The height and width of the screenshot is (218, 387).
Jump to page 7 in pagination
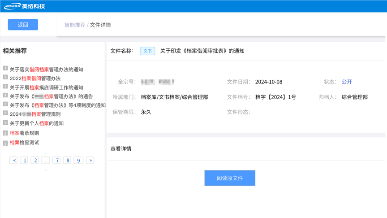(x=56, y=160)
